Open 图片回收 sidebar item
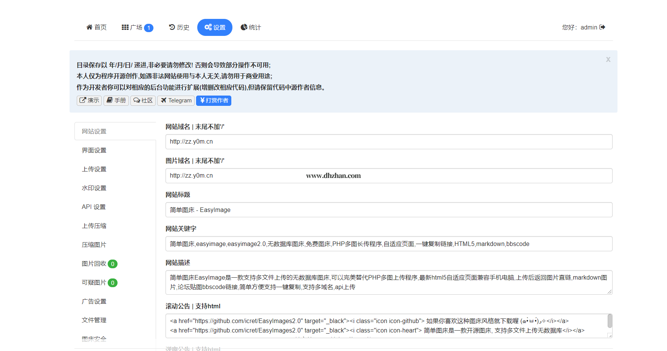Screen dimensions: 667x351 [x=94, y=264]
